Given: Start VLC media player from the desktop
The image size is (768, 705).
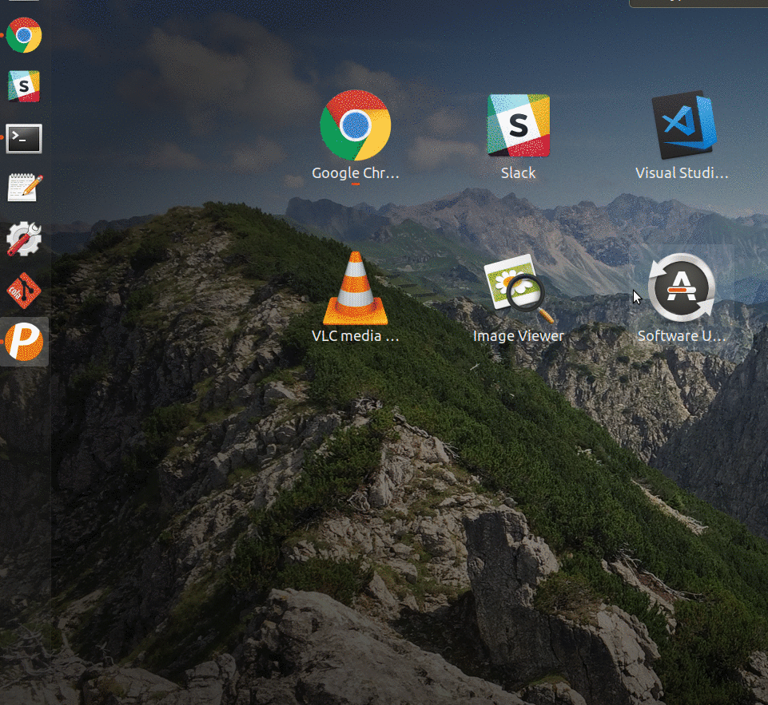Looking at the screenshot, I should pyautogui.click(x=355, y=287).
